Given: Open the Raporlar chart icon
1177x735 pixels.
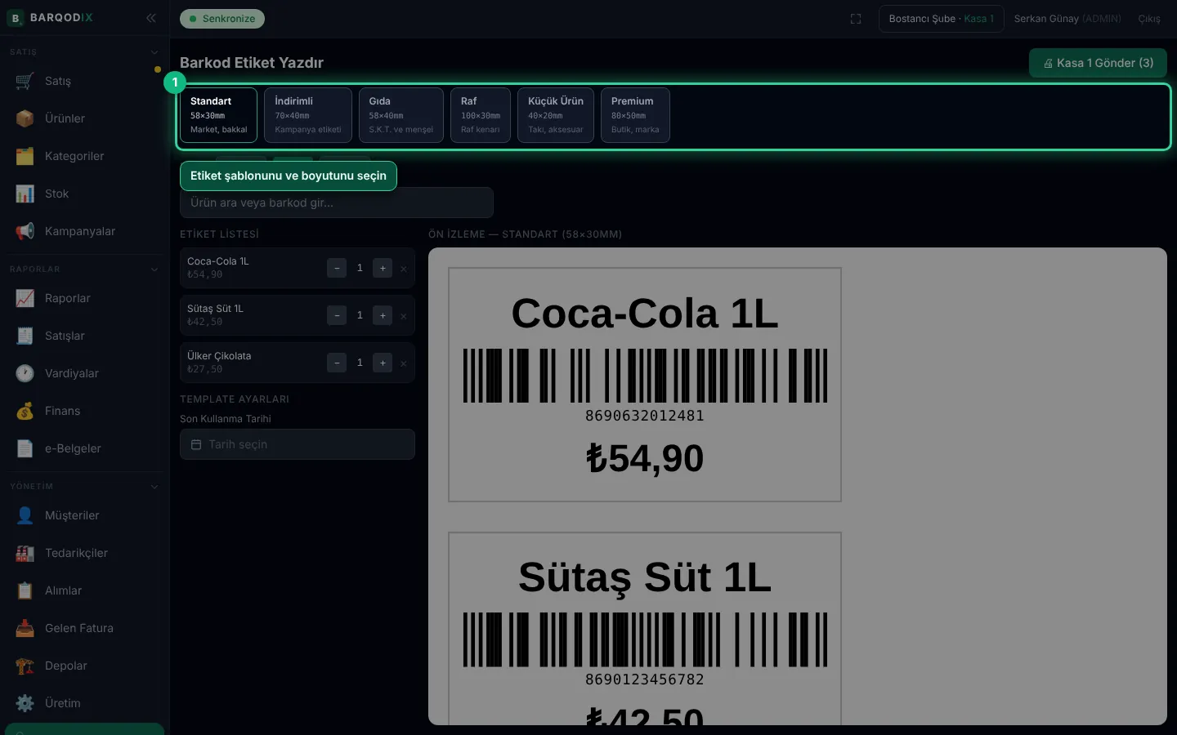Looking at the screenshot, I should click(25, 298).
